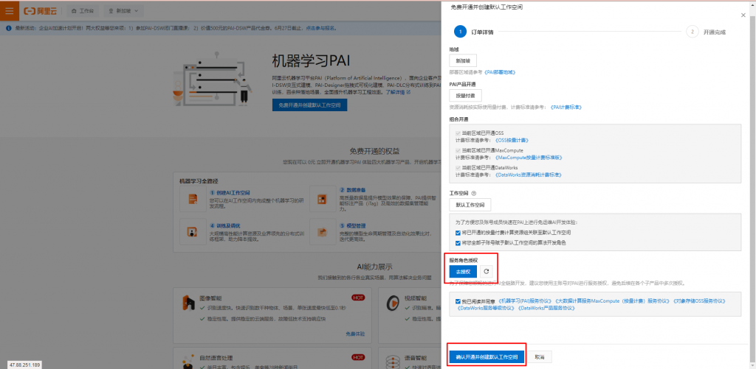The width and height of the screenshot is (756, 369).
Task: Toggle the 当前区域已开通DataWorks checkbox
Action: click(458, 167)
